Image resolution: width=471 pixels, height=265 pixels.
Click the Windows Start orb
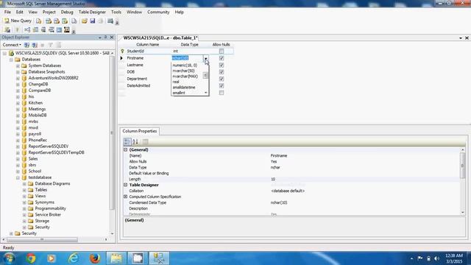click(9, 258)
